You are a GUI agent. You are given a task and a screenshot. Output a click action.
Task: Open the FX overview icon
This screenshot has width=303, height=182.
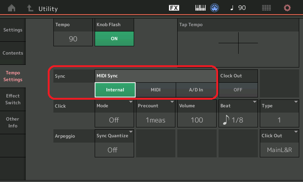coord(174,8)
